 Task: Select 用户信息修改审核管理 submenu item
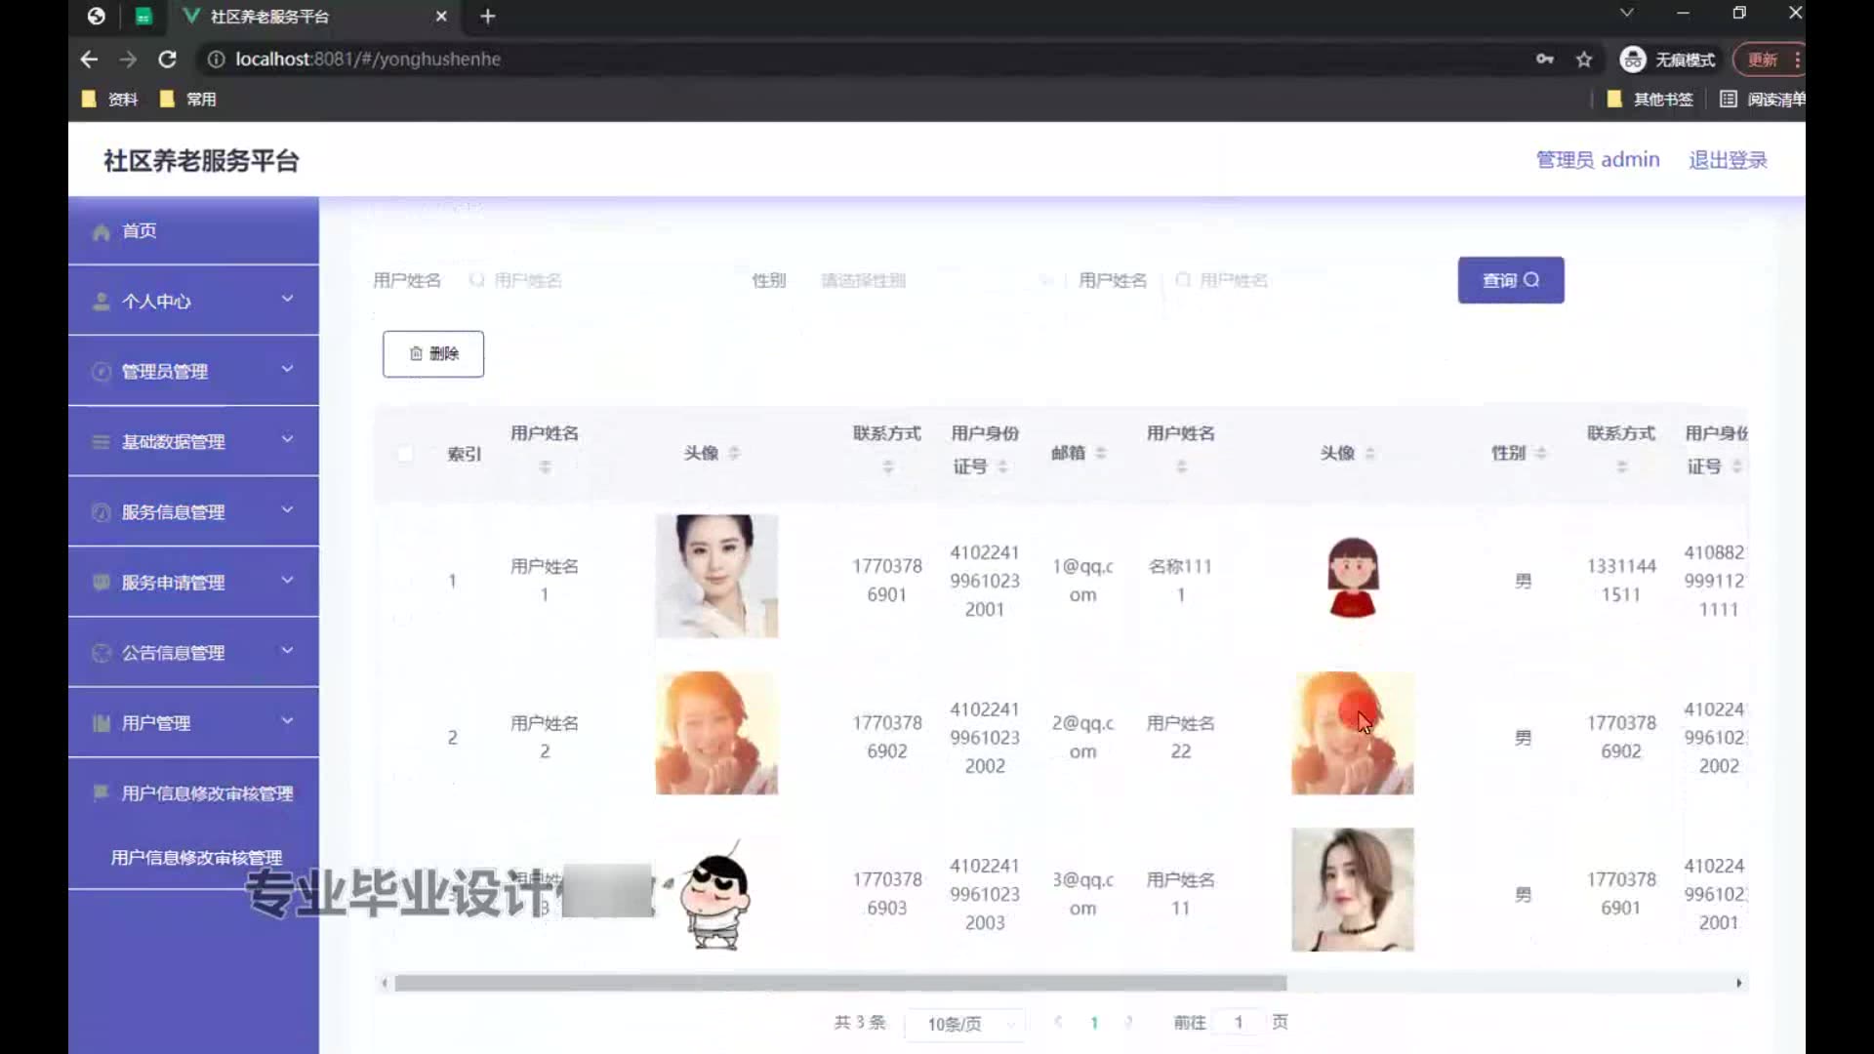(x=196, y=858)
